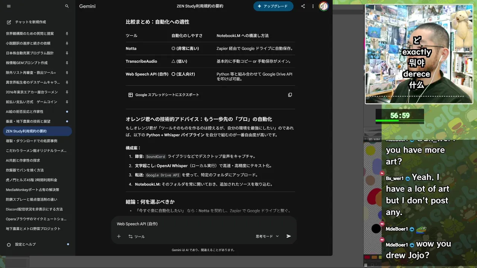Open chat AI共創と作家性の探求
Image resolution: width=477 pixels, height=268 pixels.
pyautogui.click(x=23, y=160)
